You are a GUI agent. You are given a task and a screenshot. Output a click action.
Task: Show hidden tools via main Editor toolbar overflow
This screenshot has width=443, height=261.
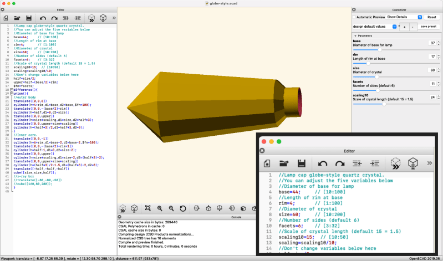click(114, 18)
